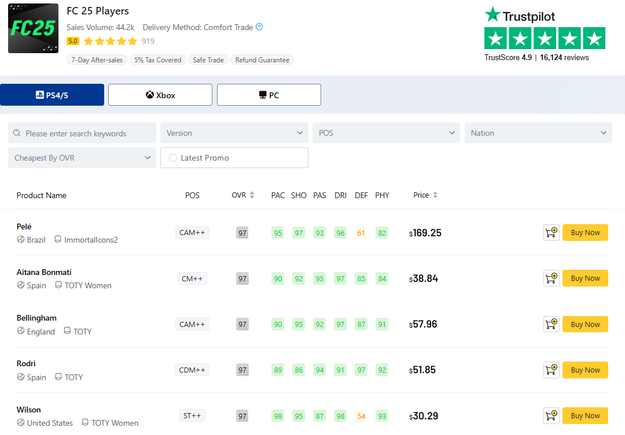Select the Latest Promo radio option
Image resolution: width=625 pixels, height=435 pixels.
pyautogui.click(x=173, y=158)
